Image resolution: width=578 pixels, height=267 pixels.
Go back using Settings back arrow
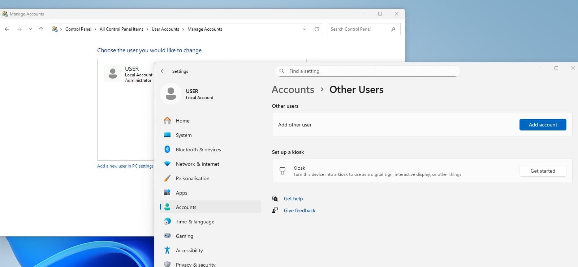[x=163, y=71]
